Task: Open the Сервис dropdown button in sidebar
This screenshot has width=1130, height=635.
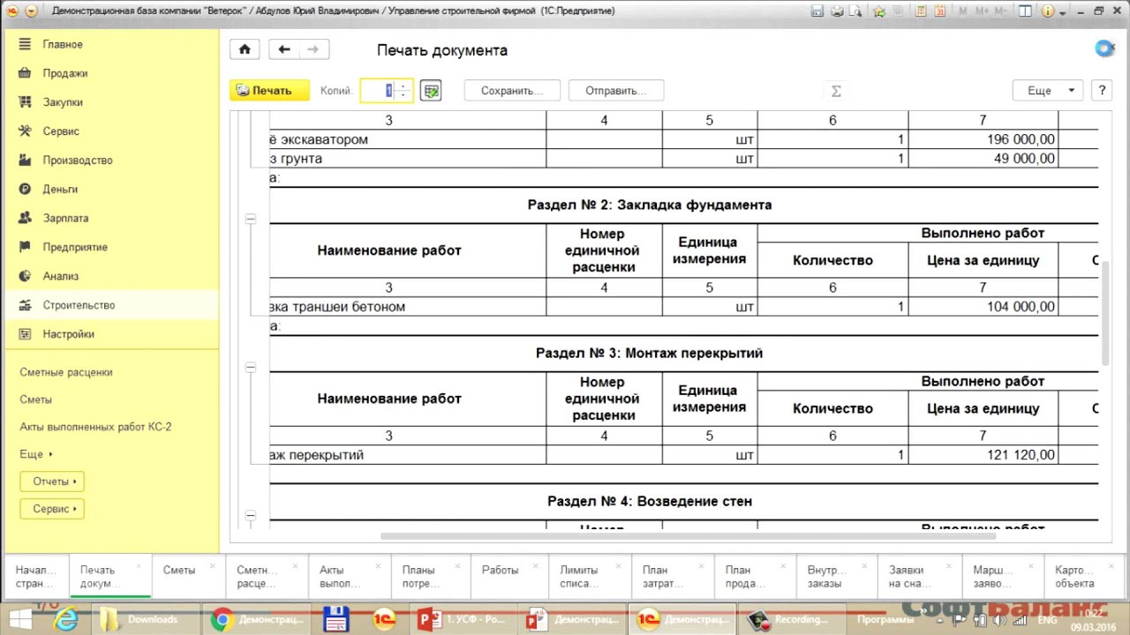Action: [x=52, y=509]
